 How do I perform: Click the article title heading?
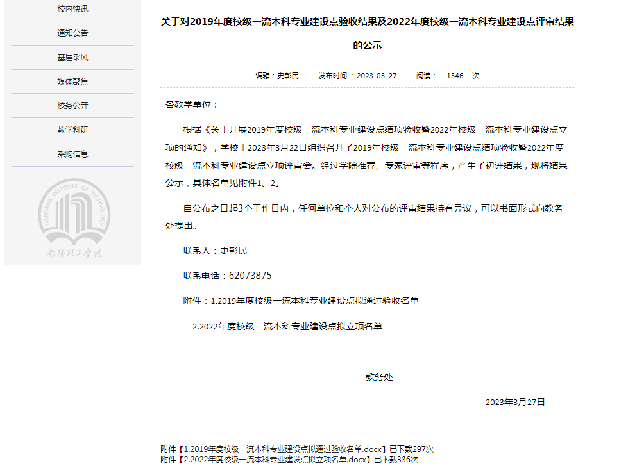(x=367, y=22)
